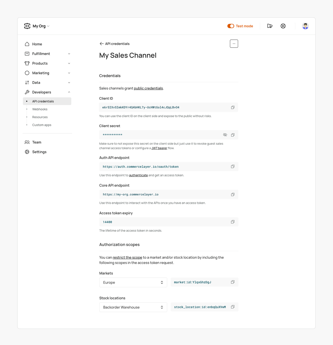Open the Backorder Warehouse stock location dropdown

point(133,307)
